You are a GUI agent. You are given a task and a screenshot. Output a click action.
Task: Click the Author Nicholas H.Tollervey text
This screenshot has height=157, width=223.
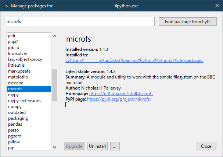93,88
